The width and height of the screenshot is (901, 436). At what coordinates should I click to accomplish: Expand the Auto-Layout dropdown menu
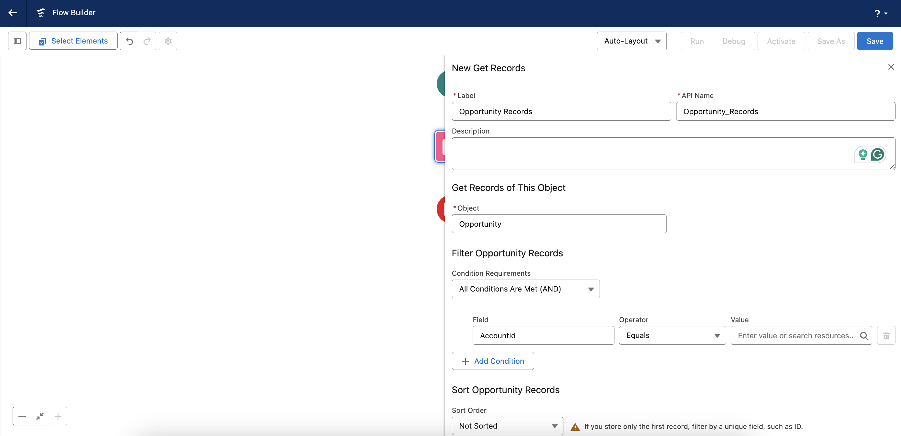[658, 41]
